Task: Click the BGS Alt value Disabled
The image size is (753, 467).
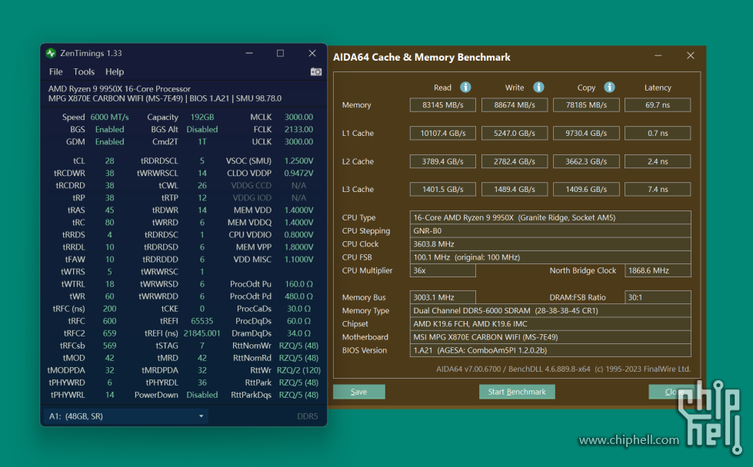Action: click(x=202, y=130)
